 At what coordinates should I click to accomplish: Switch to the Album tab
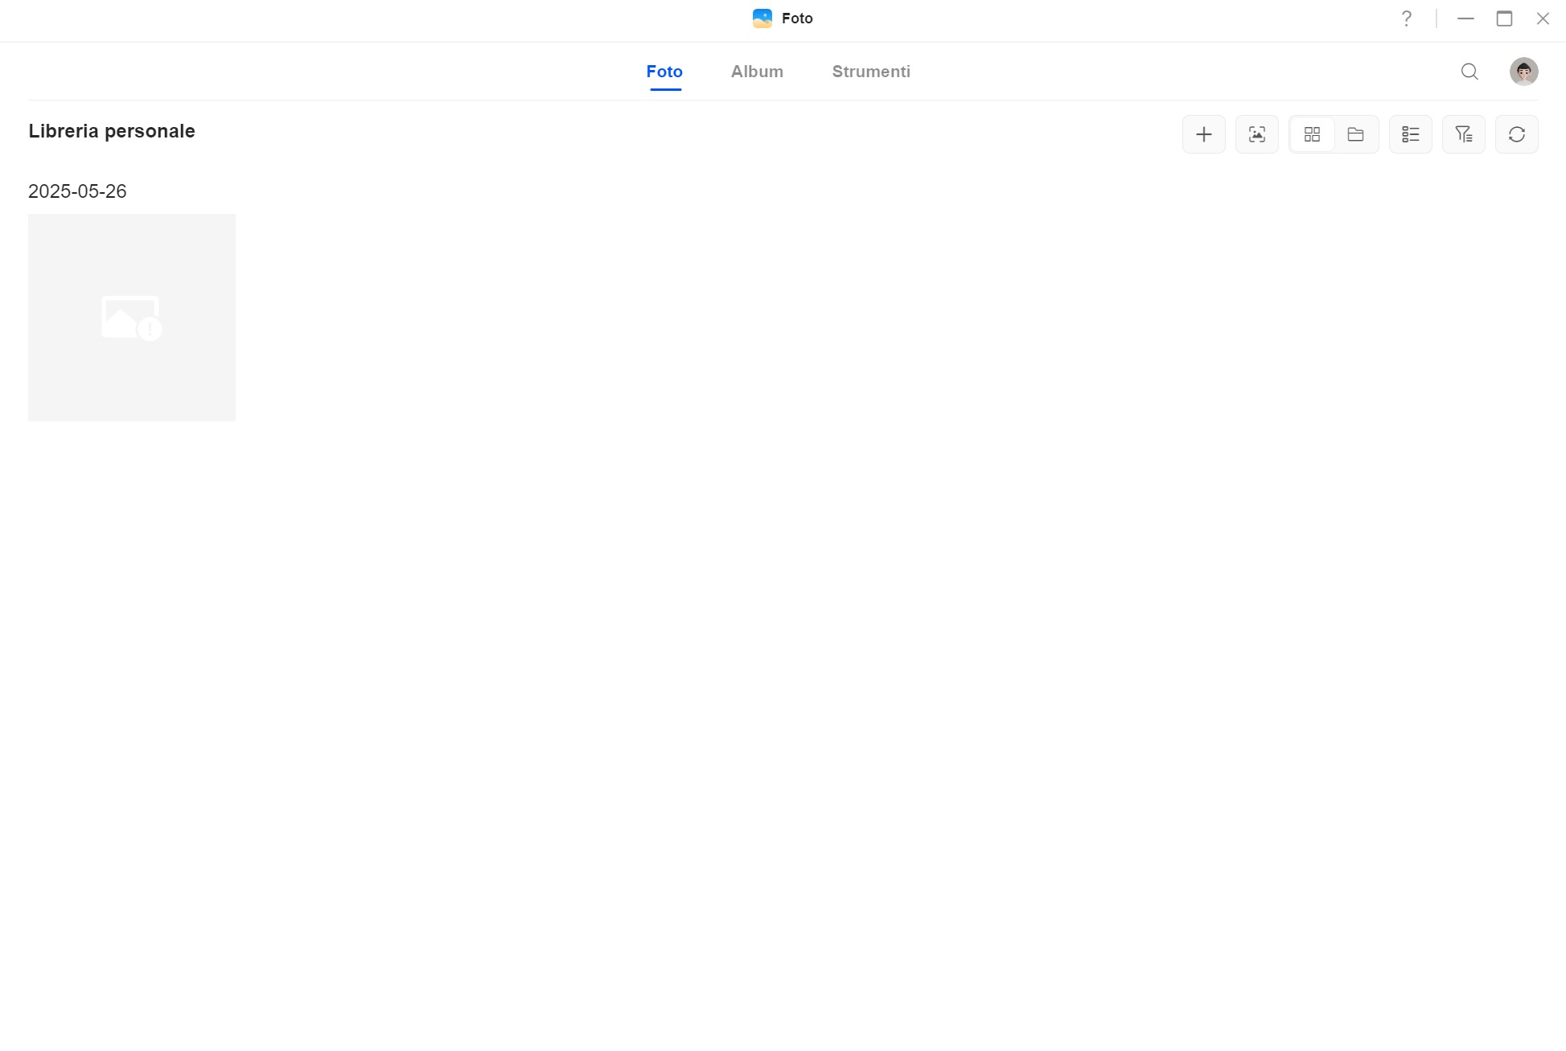(756, 72)
